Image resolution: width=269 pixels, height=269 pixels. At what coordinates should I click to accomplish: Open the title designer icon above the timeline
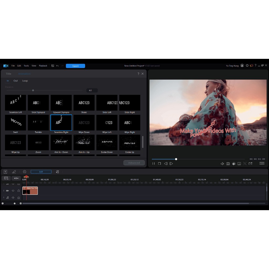click(5, 172)
